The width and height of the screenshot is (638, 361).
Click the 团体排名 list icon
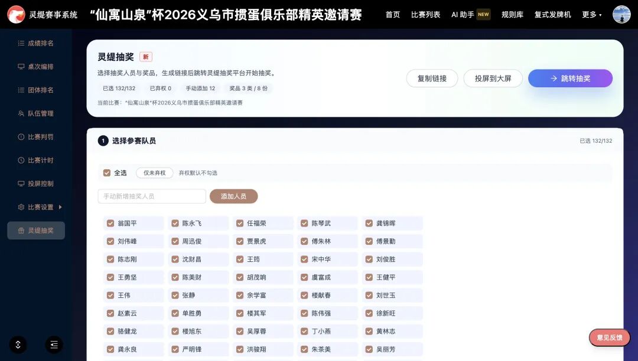click(x=21, y=90)
